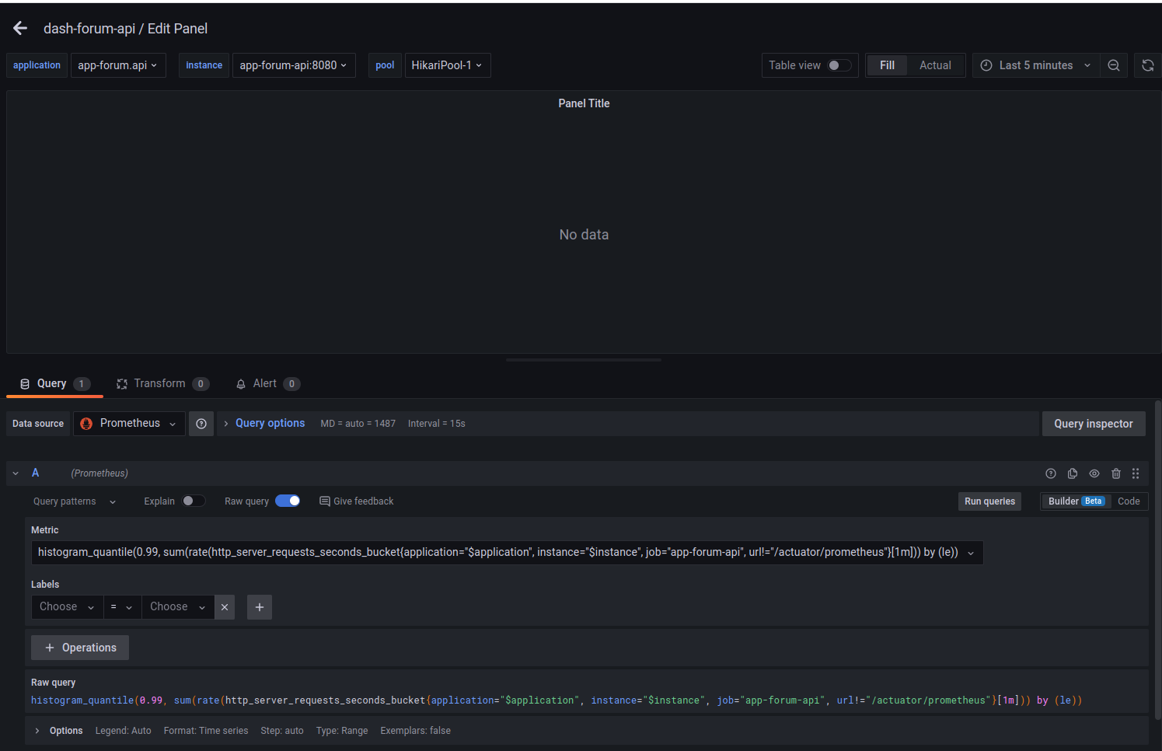Click the query A name label
1162x751 pixels.
pyautogui.click(x=35, y=473)
